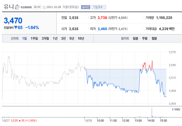Open the 일봉 daily candle chart
The image size is (182, 126).
click(x=135, y=38)
